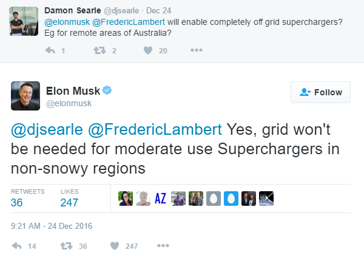364x258 pixels.
Task: Reply to Elon Musk's tweet
Action: [18, 246]
